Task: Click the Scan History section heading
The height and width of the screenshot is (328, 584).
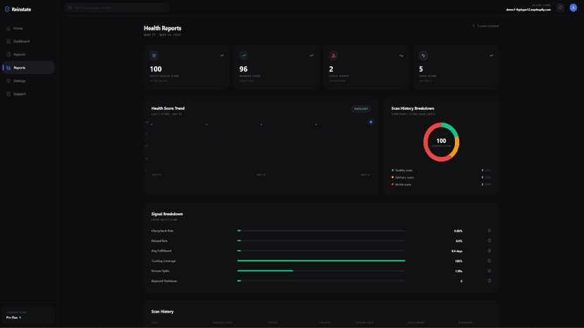Action: pyautogui.click(x=162, y=312)
